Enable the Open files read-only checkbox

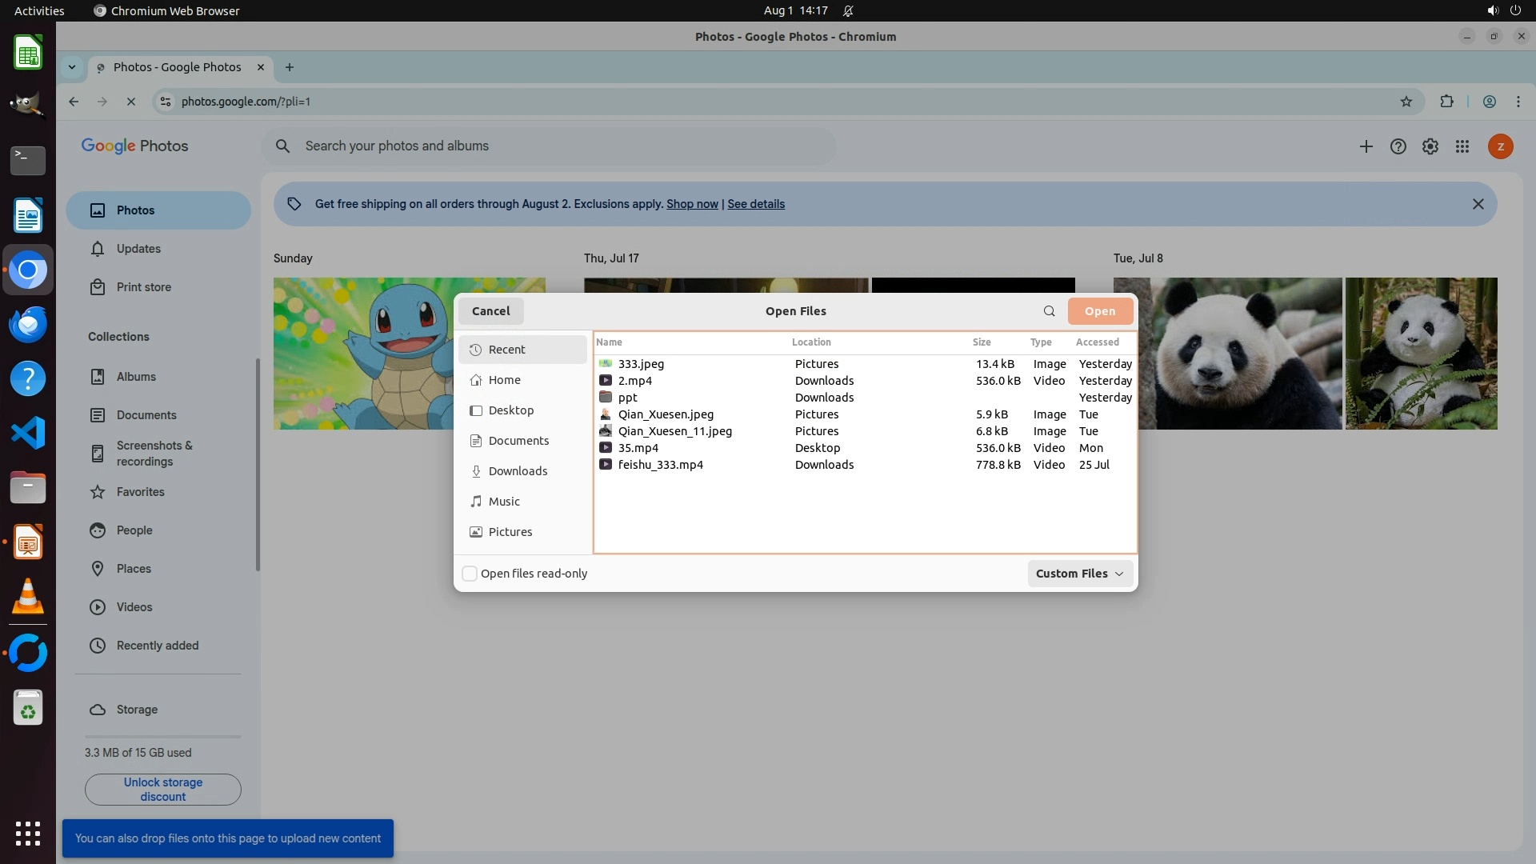(470, 574)
